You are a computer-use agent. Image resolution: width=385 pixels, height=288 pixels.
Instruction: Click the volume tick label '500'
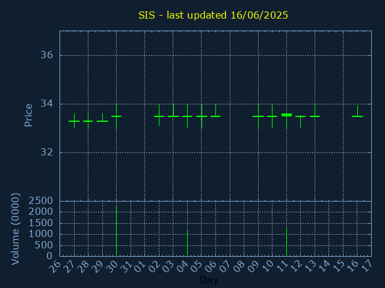click(44, 245)
